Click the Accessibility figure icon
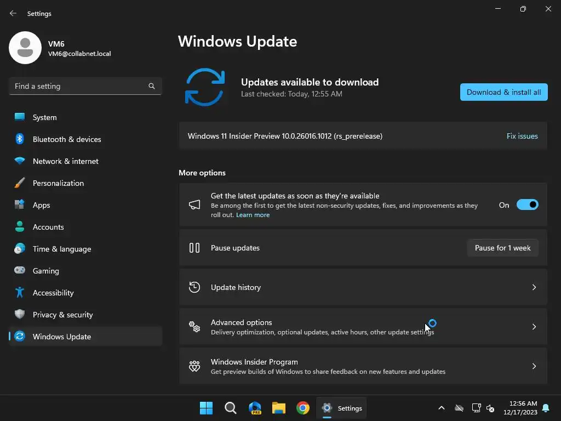This screenshot has width=561, height=421. pos(20,293)
